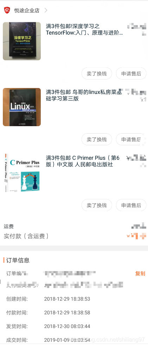148x346 pixels.
Task: Open the 鸟哥的linux私房菜 product title
Action: (x=84, y=95)
